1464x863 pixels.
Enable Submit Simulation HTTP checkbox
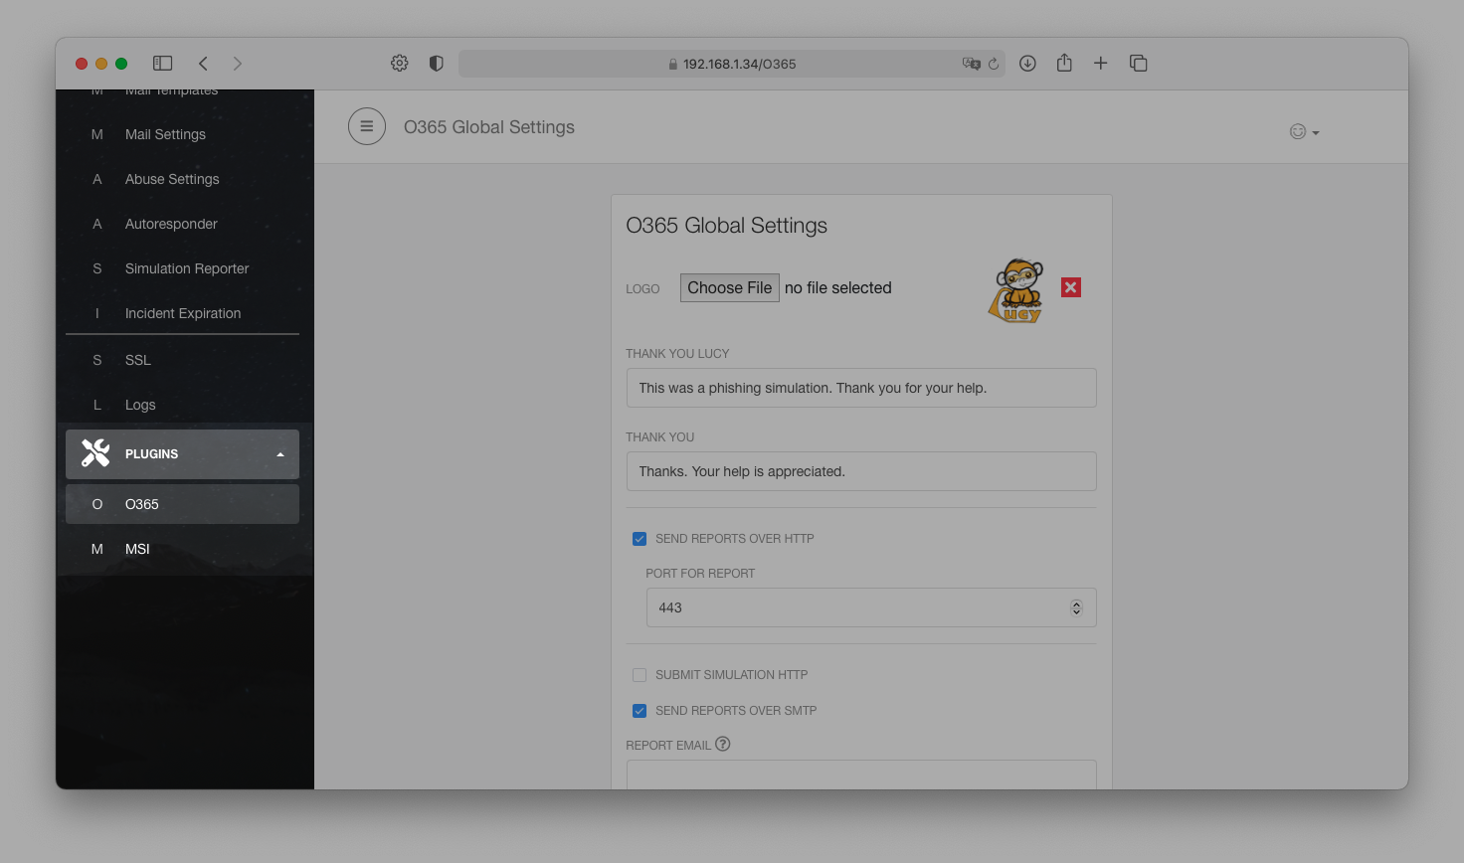(x=640, y=675)
